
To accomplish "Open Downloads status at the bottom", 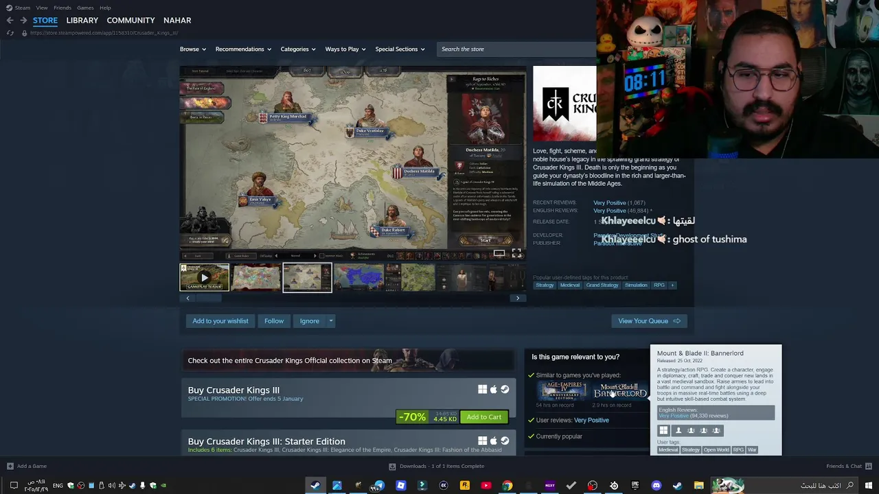I will coord(437,466).
